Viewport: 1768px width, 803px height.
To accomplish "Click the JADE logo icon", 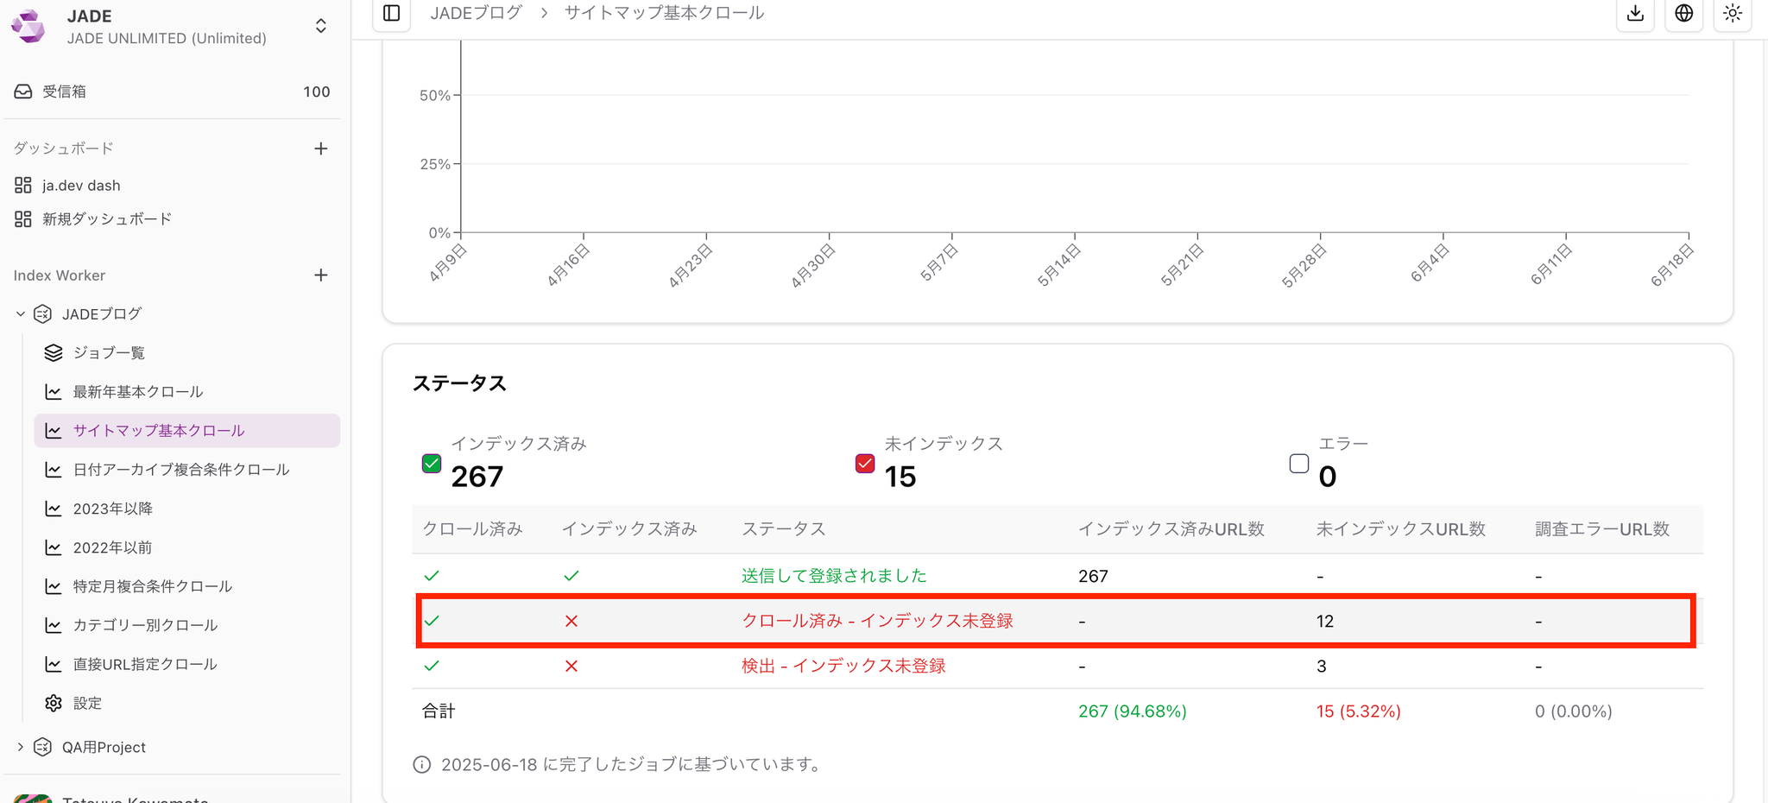I will [28, 26].
